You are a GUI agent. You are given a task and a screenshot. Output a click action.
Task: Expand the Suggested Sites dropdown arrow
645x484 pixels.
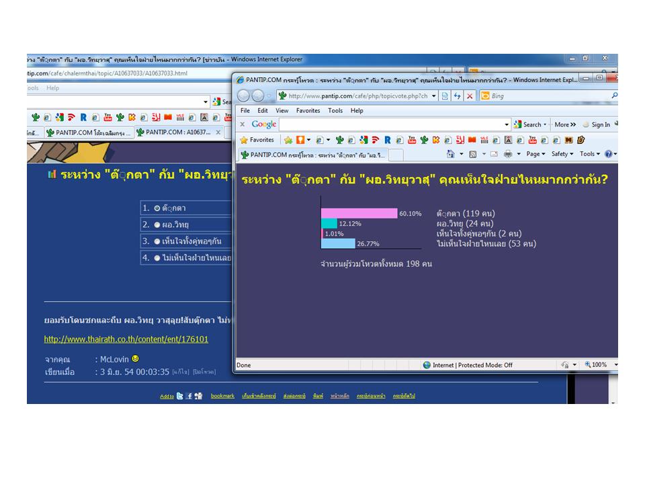(x=308, y=140)
